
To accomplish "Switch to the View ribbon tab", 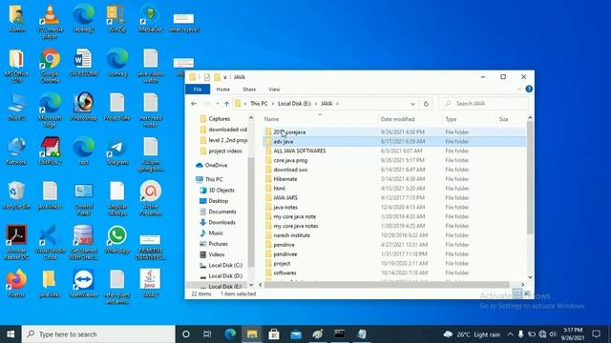I will [274, 90].
